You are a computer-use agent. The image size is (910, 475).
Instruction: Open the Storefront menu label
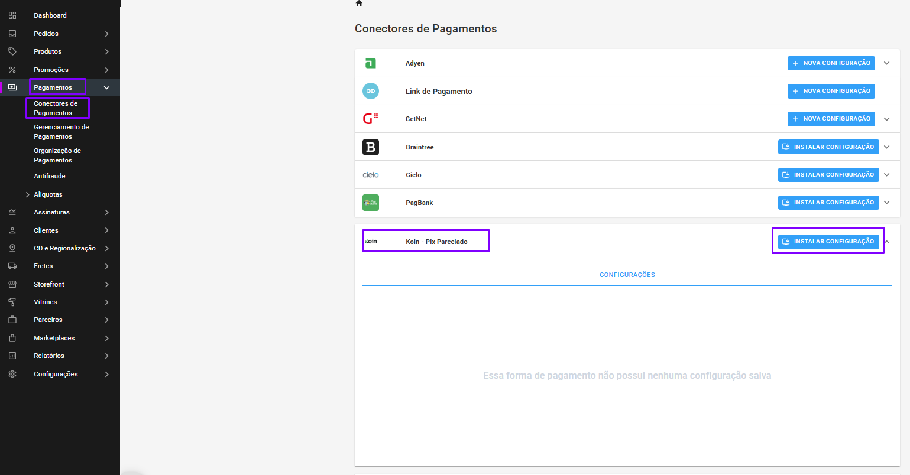[x=49, y=284]
